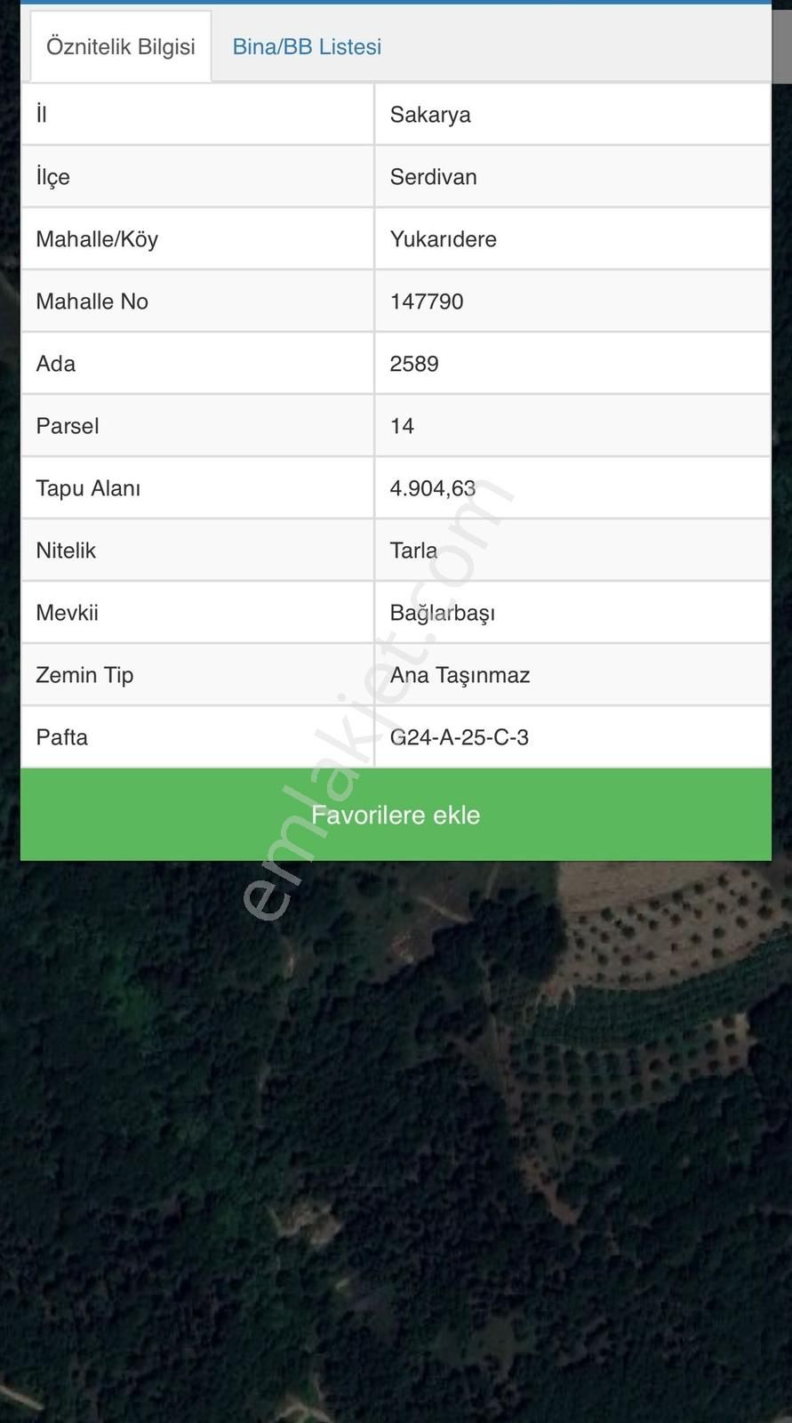Select the Ada number 2589

[414, 363]
